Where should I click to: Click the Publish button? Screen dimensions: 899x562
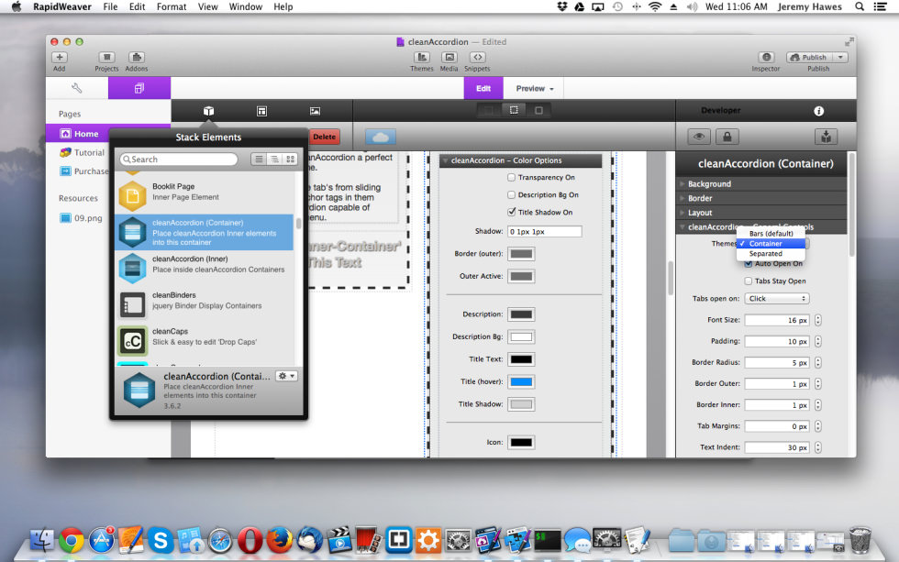click(x=809, y=57)
